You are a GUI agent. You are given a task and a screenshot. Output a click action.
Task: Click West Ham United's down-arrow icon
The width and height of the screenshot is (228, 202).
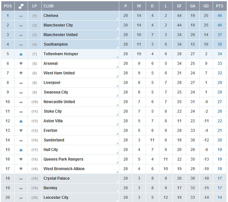(x=21, y=73)
